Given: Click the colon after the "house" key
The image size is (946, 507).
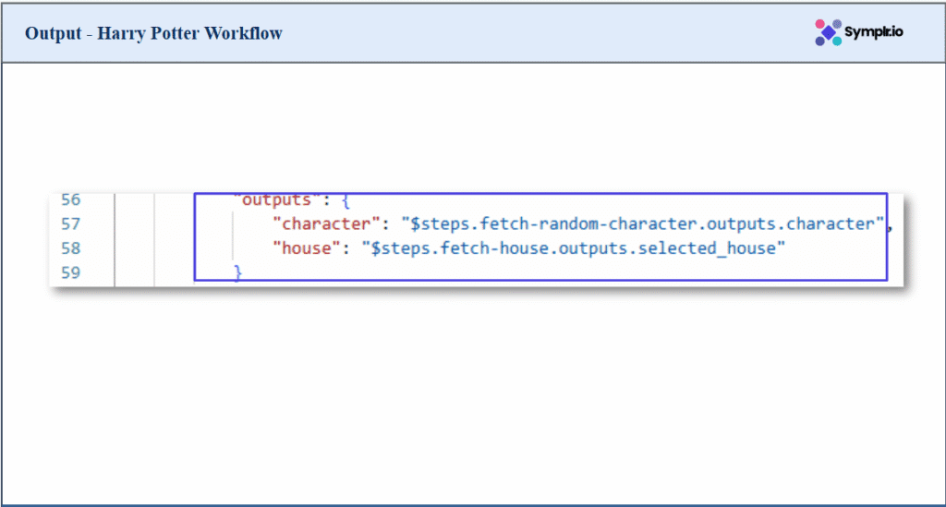Looking at the screenshot, I should click(341, 248).
